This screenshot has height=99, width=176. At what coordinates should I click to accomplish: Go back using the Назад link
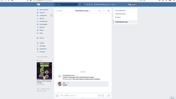pos(59,11)
